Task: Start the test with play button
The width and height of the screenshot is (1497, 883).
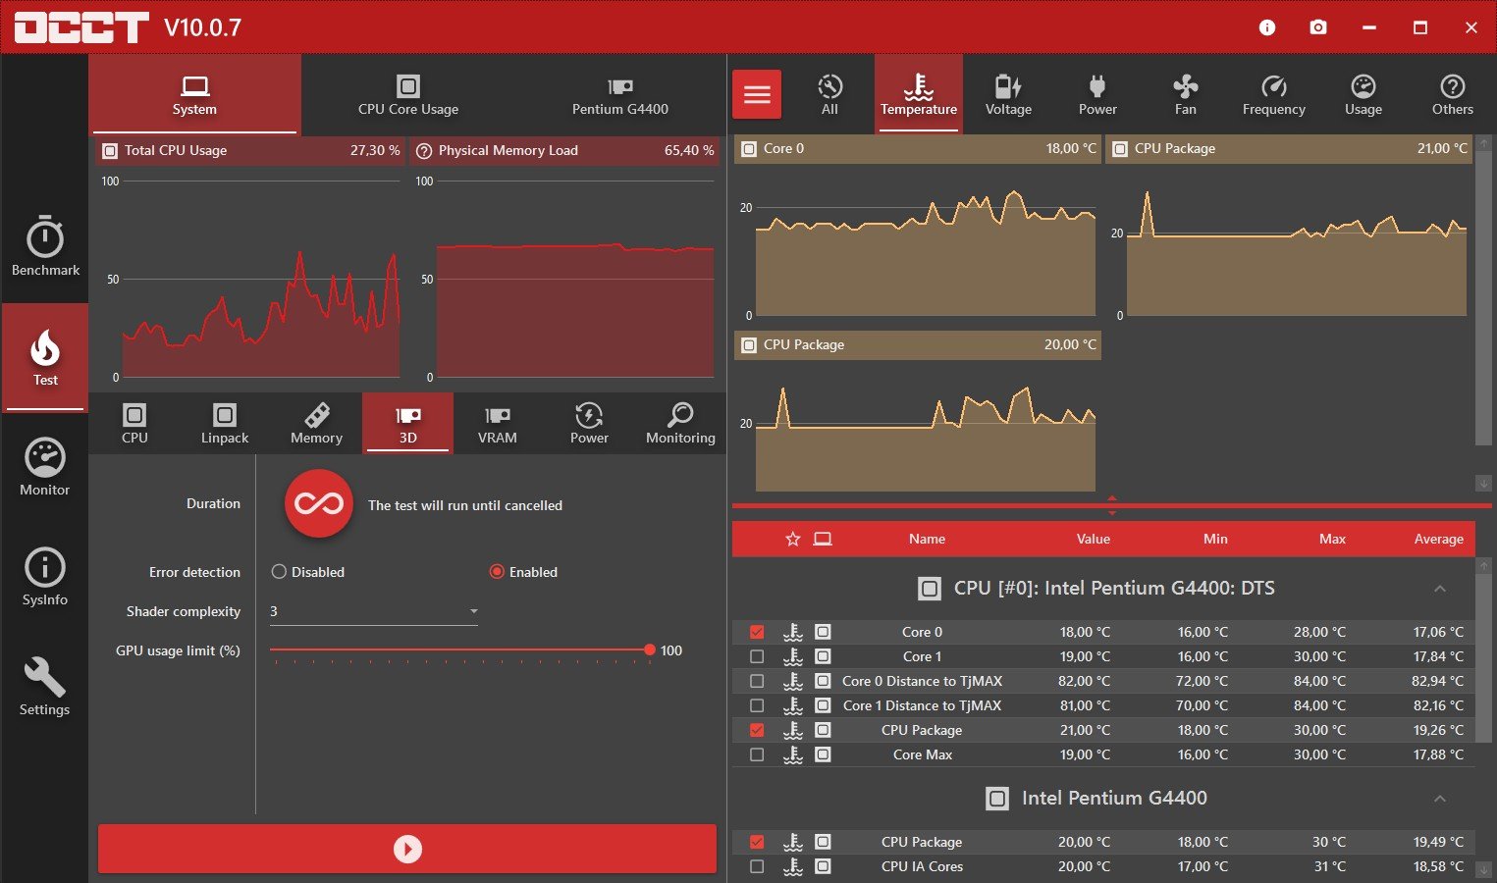Action: (x=407, y=849)
